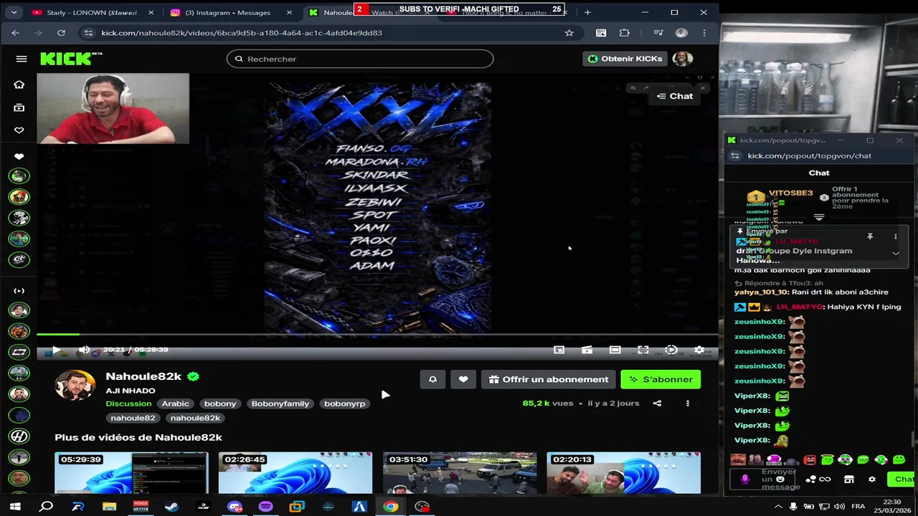Show the Chat panel beside the video
The width and height of the screenshot is (918, 516).
(x=675, y=96)
